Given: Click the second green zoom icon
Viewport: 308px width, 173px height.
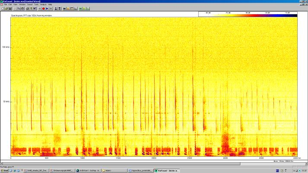Looking at the screenshot, I should pos(84,9).
